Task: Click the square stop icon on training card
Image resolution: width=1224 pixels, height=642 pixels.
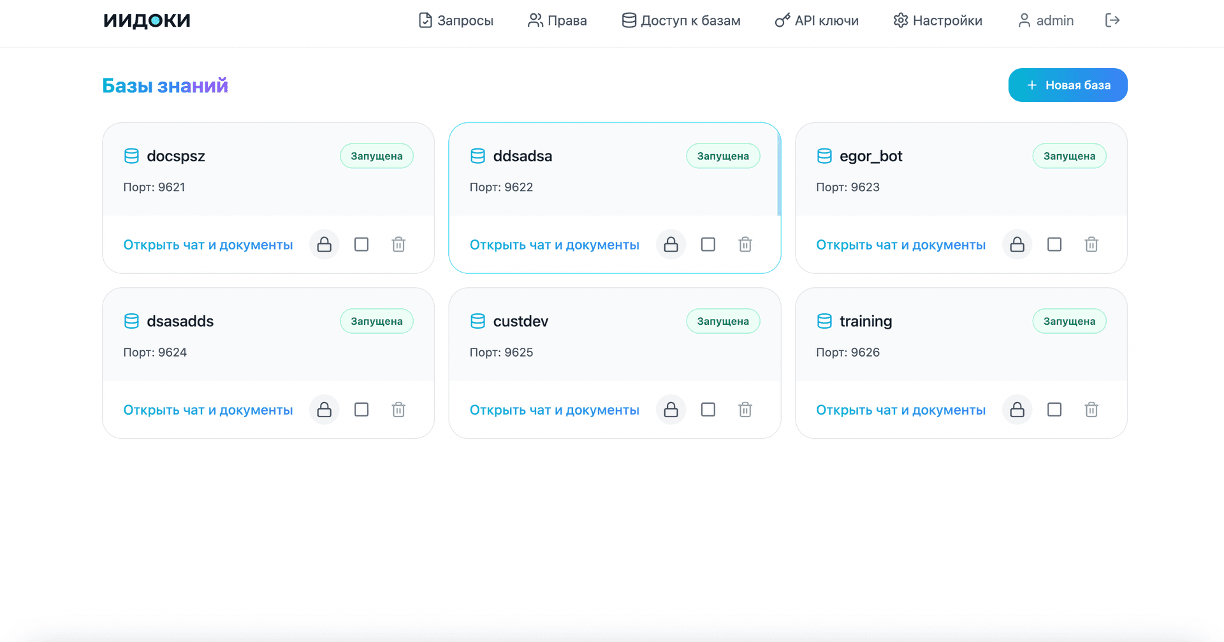Action: point(1054,410)
